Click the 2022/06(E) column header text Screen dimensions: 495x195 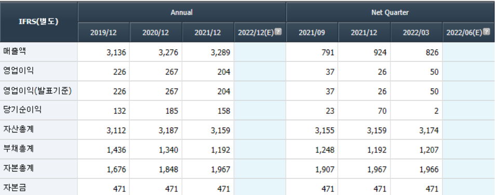pos(464,33)
